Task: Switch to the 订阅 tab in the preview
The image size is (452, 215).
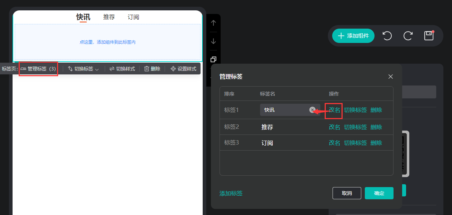Action: click(133, 17)
